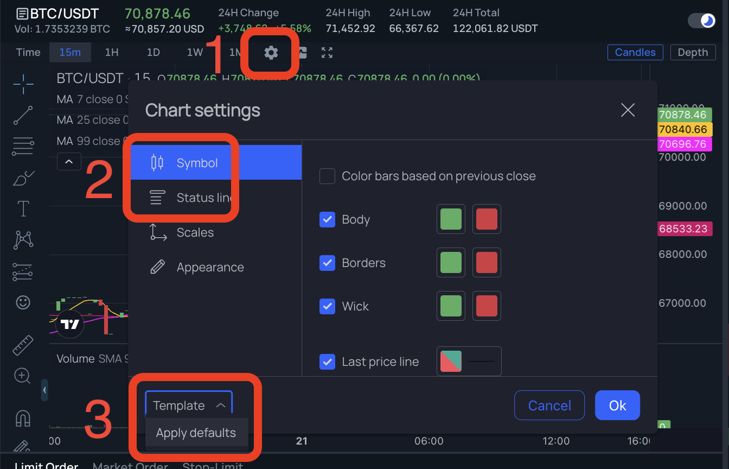Open chart settings gear icon
The width and height of the screenshot is (729, 469).
271,53
